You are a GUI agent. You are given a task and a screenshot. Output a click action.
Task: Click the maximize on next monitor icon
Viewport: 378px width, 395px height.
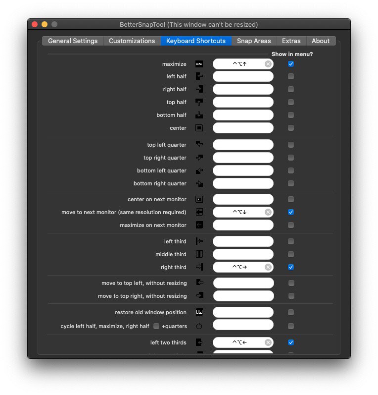click(199, 225)
